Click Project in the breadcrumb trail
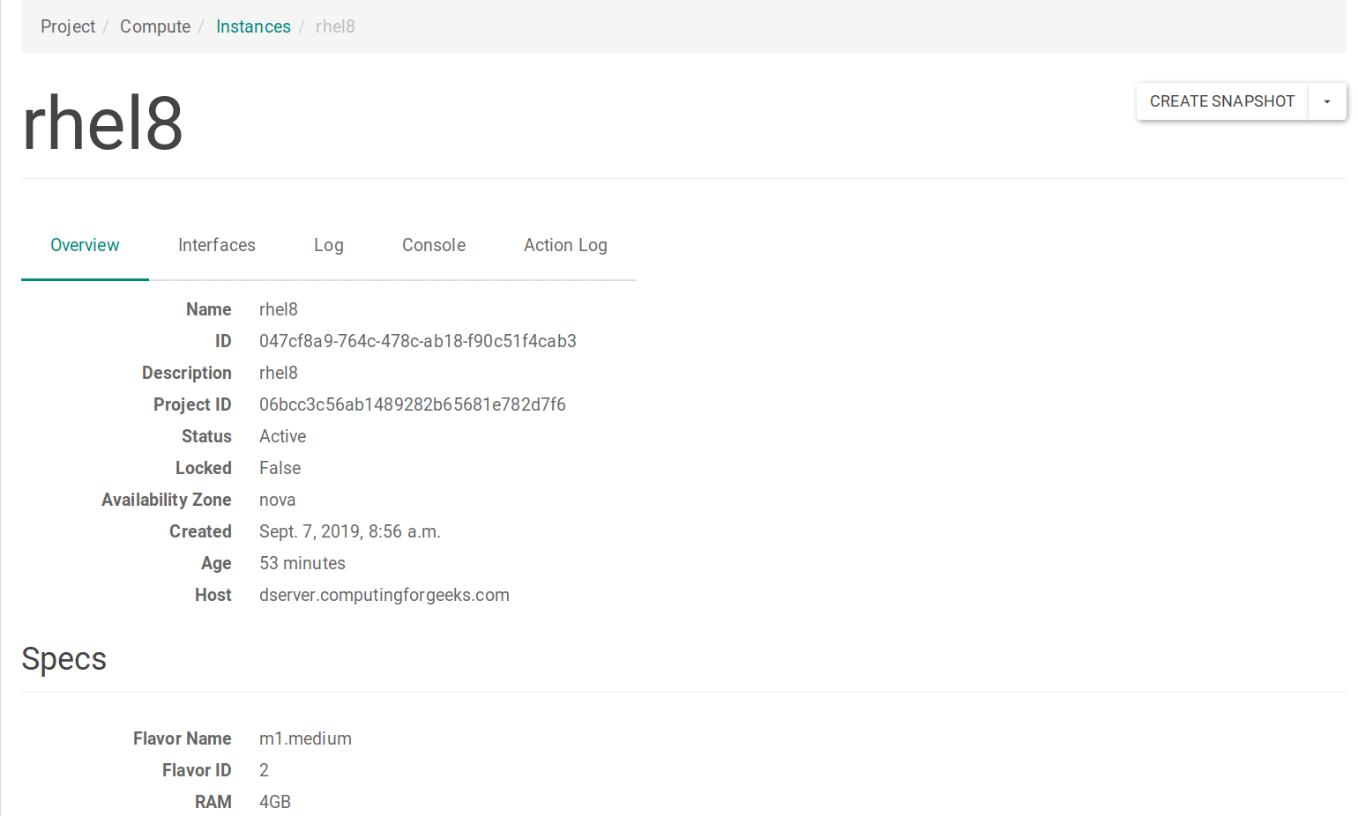This screenshot has height=816, width=1358. coord(67,26)
